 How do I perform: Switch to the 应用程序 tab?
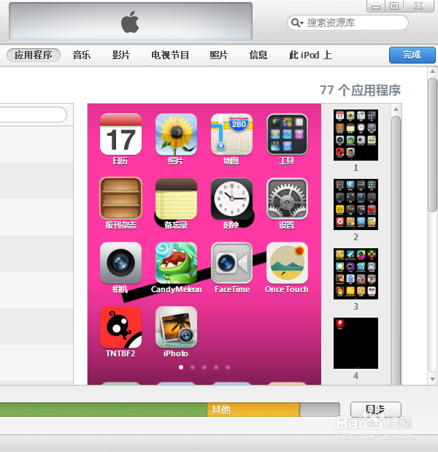[x=34, y=55]
